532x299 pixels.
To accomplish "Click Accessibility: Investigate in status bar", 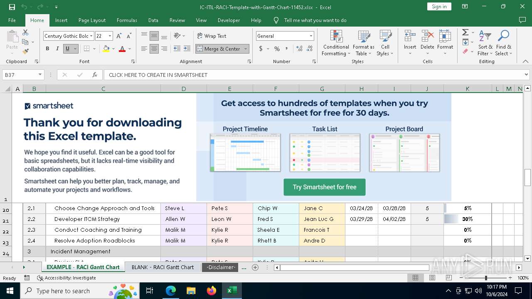I will click(x=66, y=278).
